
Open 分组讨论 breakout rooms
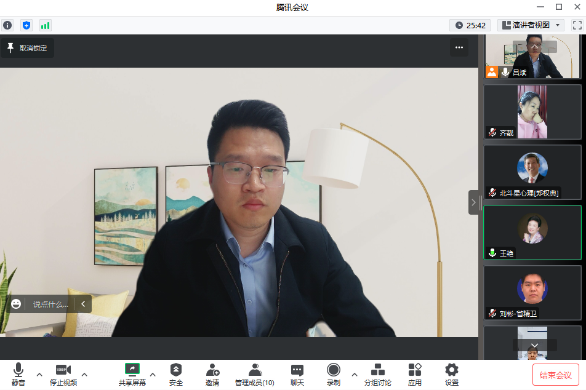coord(377,375)
